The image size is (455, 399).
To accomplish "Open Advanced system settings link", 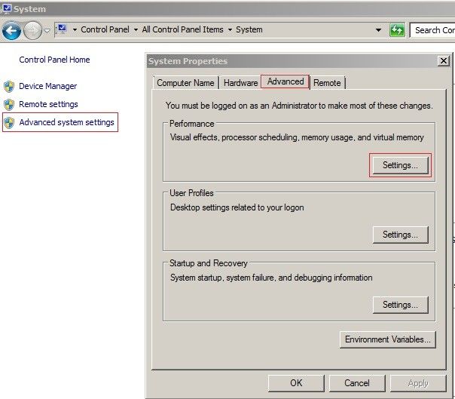I will coord(66,122).
